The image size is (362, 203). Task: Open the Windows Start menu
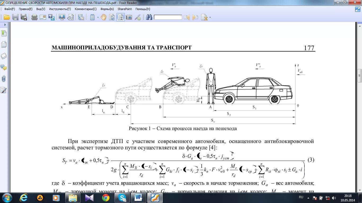(x=7, y=198)
